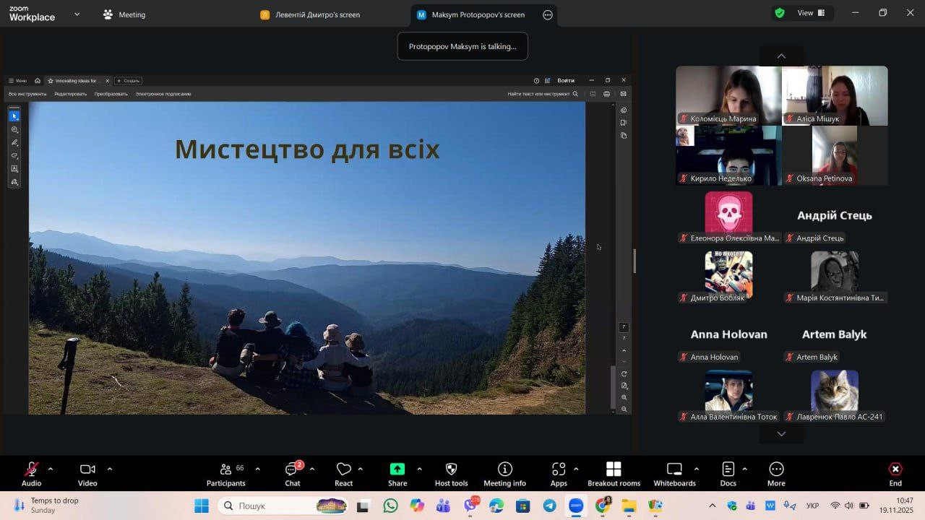925x520 pixels.
Task: Open the More options button
Action: coord(776,474)
